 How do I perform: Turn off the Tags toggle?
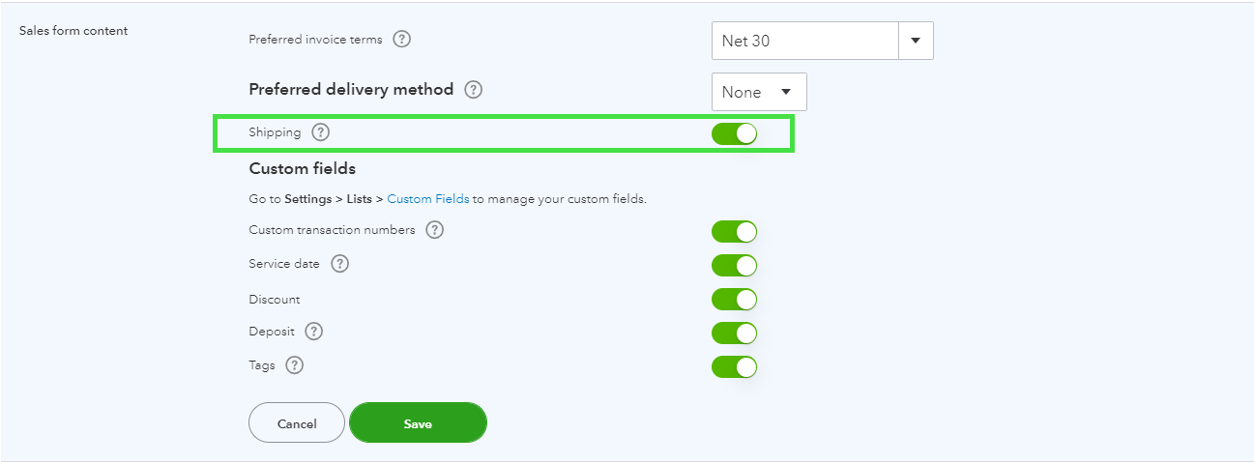coord(734,367)
